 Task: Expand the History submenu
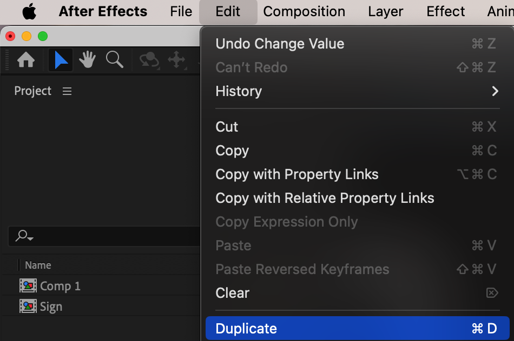357,91
